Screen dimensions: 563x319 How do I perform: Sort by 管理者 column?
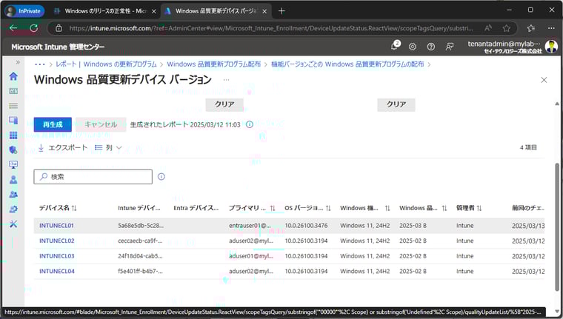(x=469, y=208)
